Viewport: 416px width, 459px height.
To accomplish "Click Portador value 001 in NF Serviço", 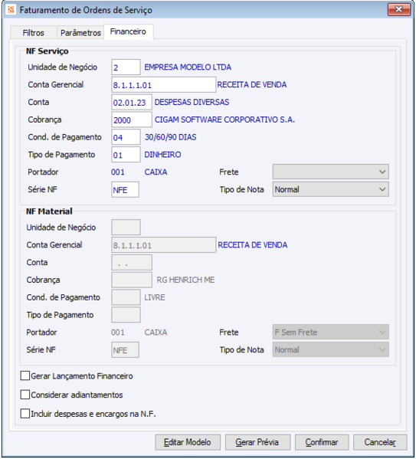I will tap(118, 172).
